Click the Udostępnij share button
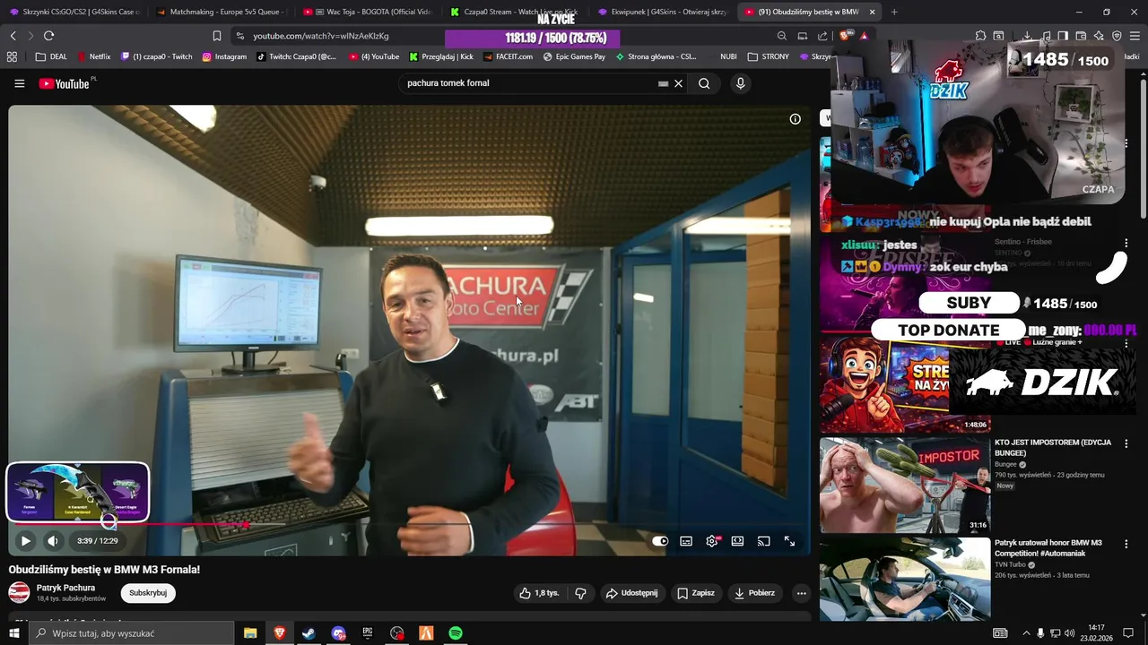 click(x=631, y=593)
